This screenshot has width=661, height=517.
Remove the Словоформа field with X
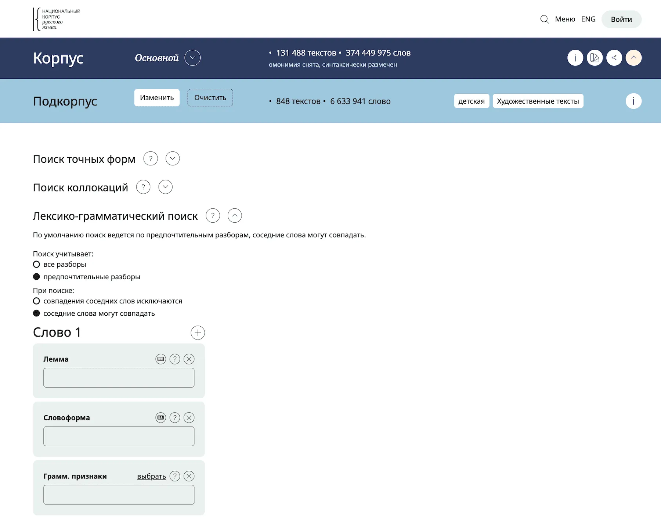pos(189,417)
